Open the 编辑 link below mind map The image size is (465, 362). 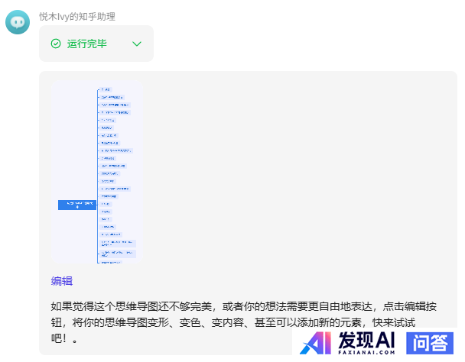pos(62,281)
